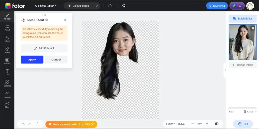Image resolution: width=259 pixels, height=129 pixels.
Task: Click Upload Image in the right panel
Action: point(243,65)
